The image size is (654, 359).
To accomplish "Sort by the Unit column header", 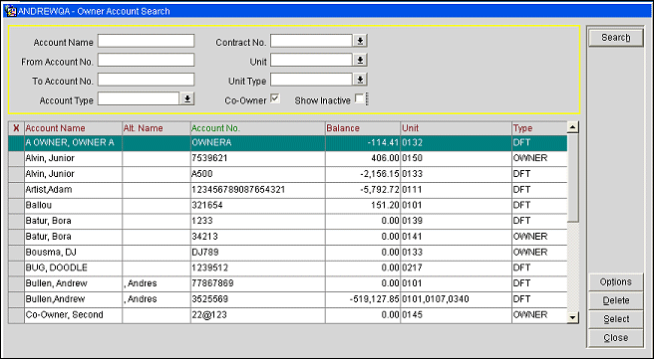I will coord(457,128).
